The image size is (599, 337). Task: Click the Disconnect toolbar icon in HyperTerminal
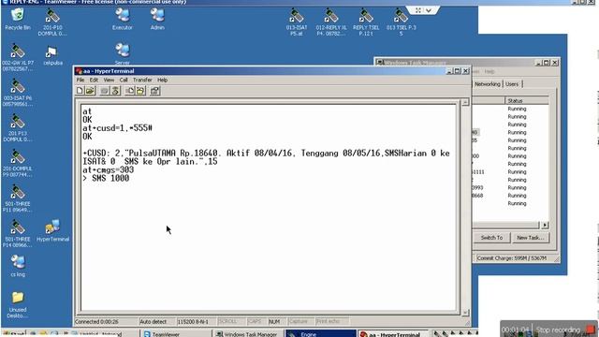coord(116,91)
